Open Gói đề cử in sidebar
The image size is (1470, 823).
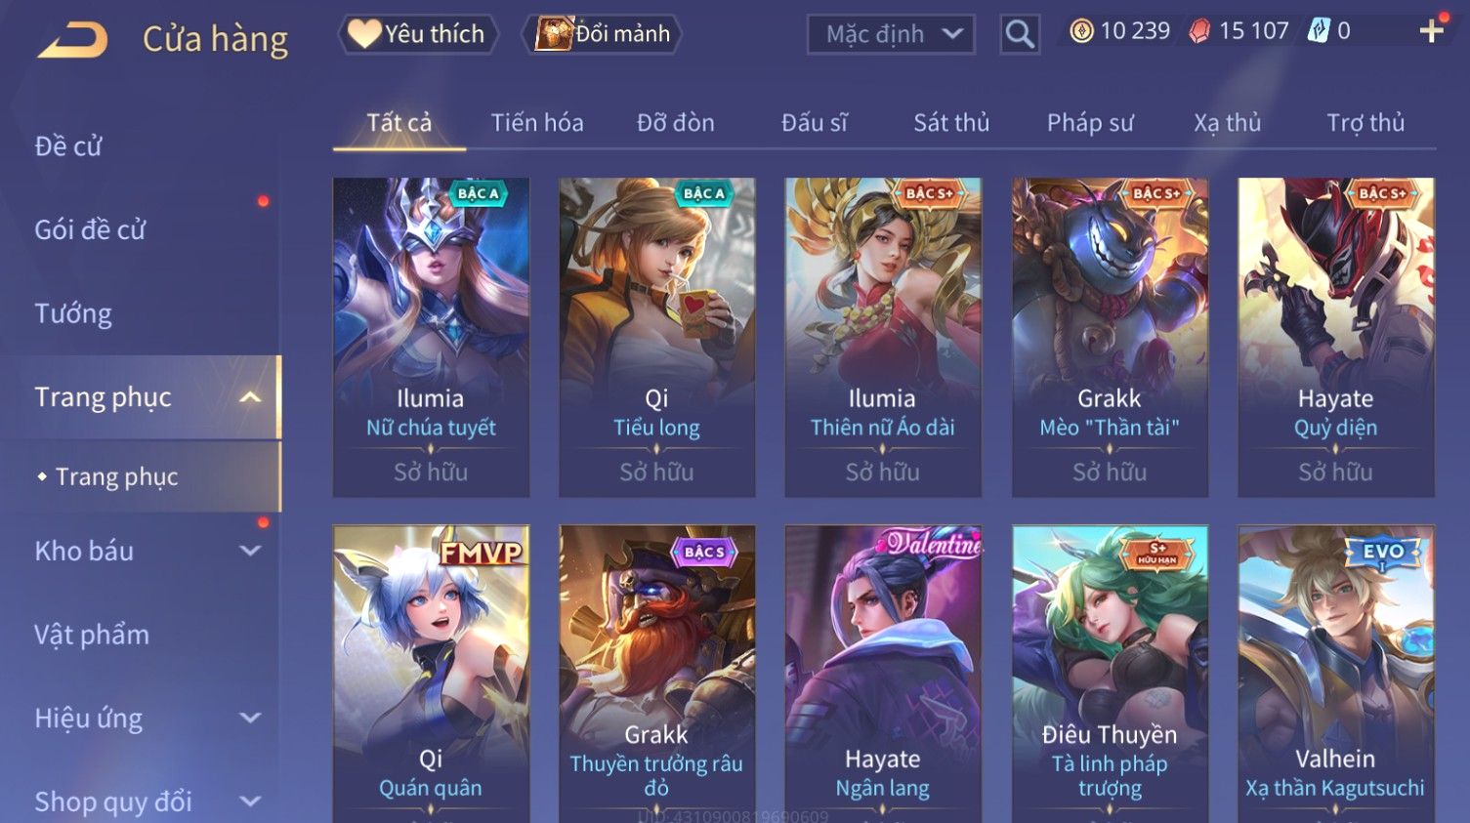coord(90,230)
